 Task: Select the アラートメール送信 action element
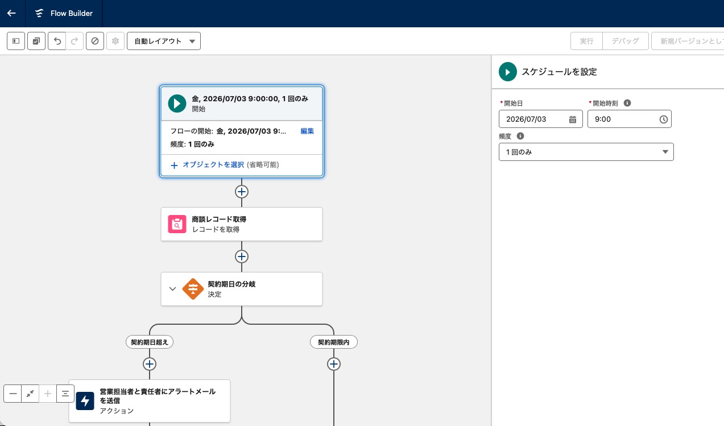tap(150, 401)
